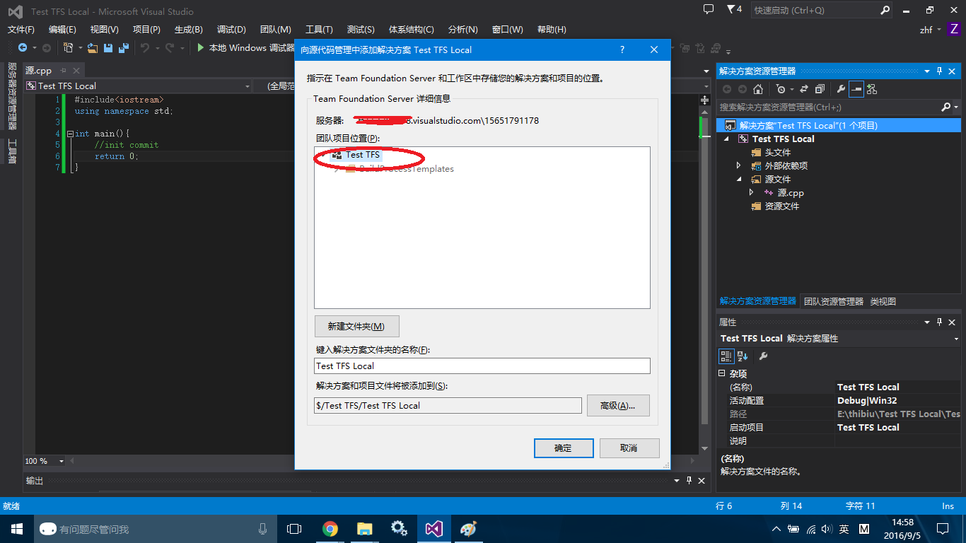Unpin the Solution Explorer panel
The height and width of the screenshot is (543, 966).
[939, 71]
